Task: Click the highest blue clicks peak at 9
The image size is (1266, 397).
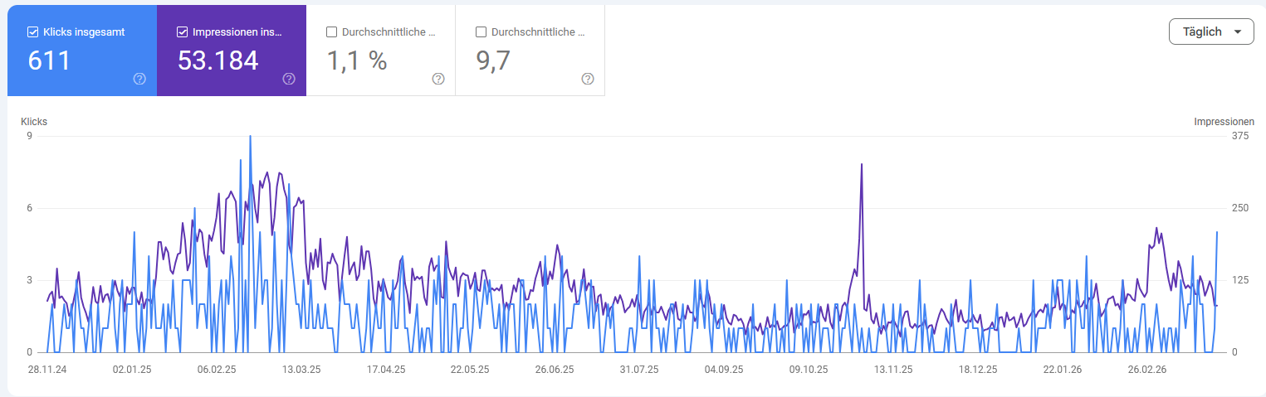Action: pos(250,138)
